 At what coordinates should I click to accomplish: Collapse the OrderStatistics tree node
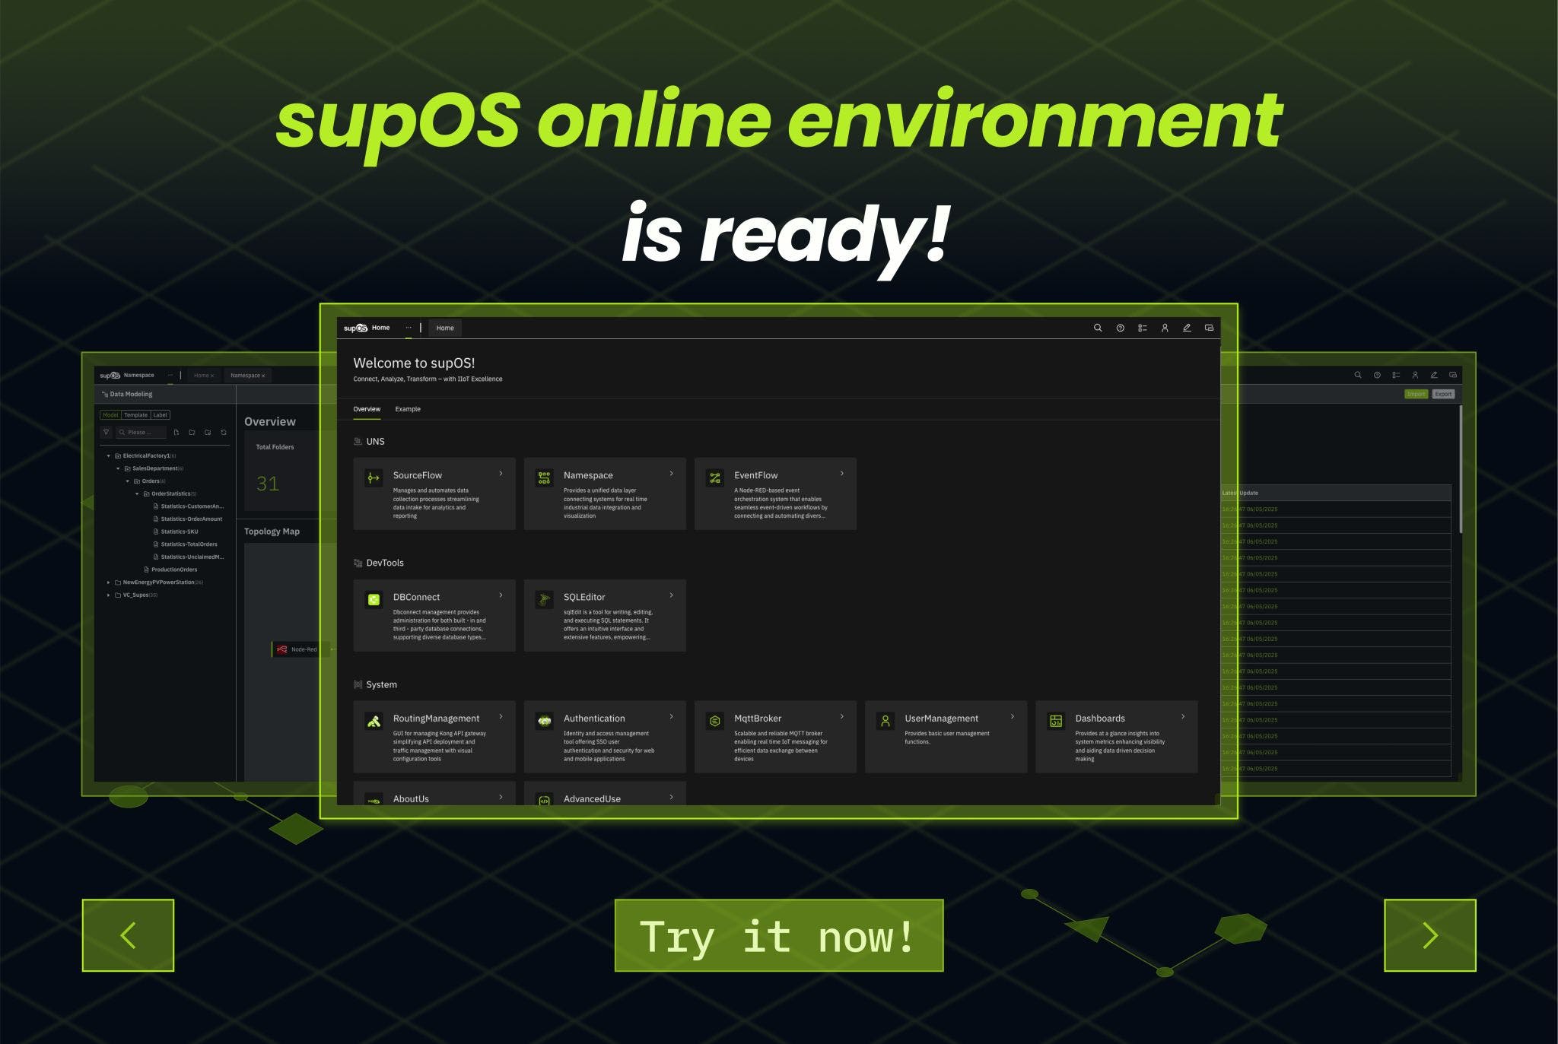point(137,493)
